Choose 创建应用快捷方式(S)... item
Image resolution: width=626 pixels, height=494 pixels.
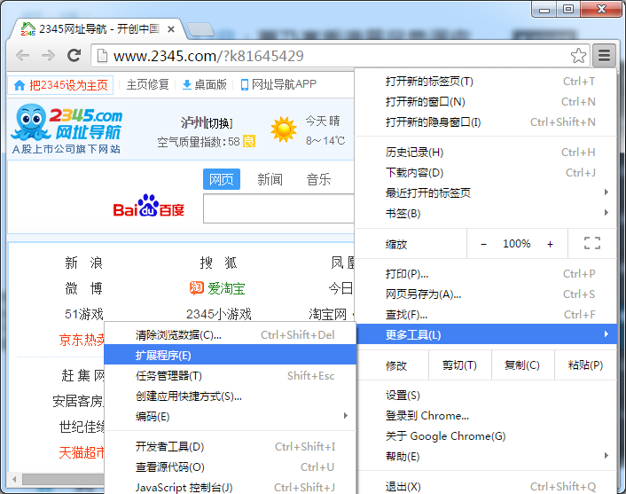pos(230,396)
